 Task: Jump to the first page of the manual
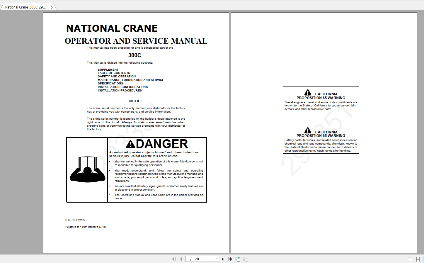pyautogui.click(x=174, y=259)
